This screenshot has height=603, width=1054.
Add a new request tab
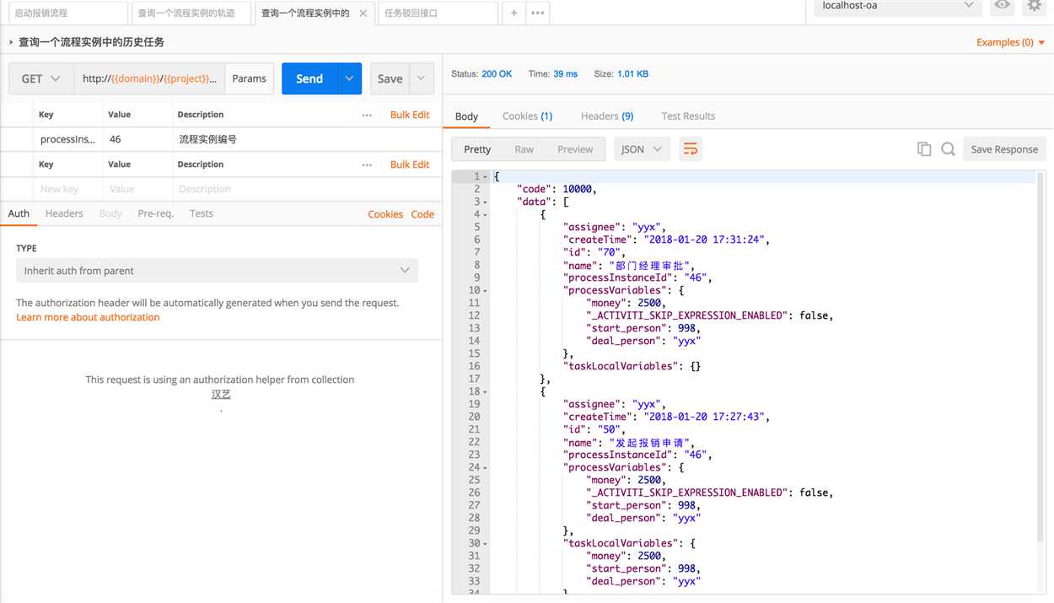click(514, 13)
